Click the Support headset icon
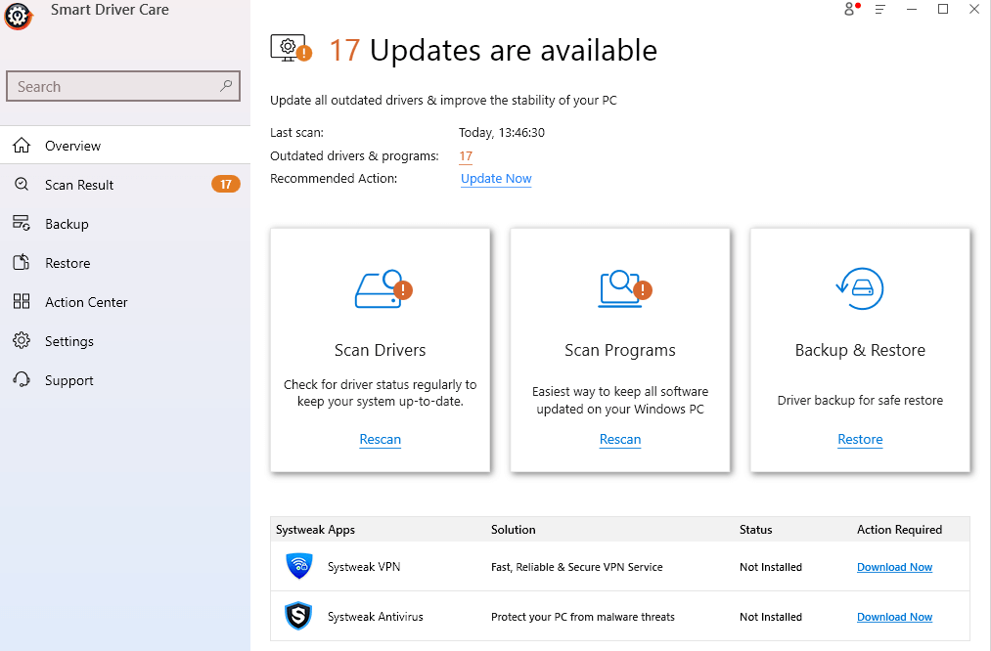Screen dimensions: 991x651 [22, 380]
